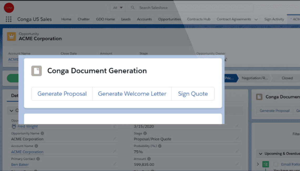The image size is (300, 171).
Task: Click the Proposal/Price Quote stage value
Action: pos(152,139)
